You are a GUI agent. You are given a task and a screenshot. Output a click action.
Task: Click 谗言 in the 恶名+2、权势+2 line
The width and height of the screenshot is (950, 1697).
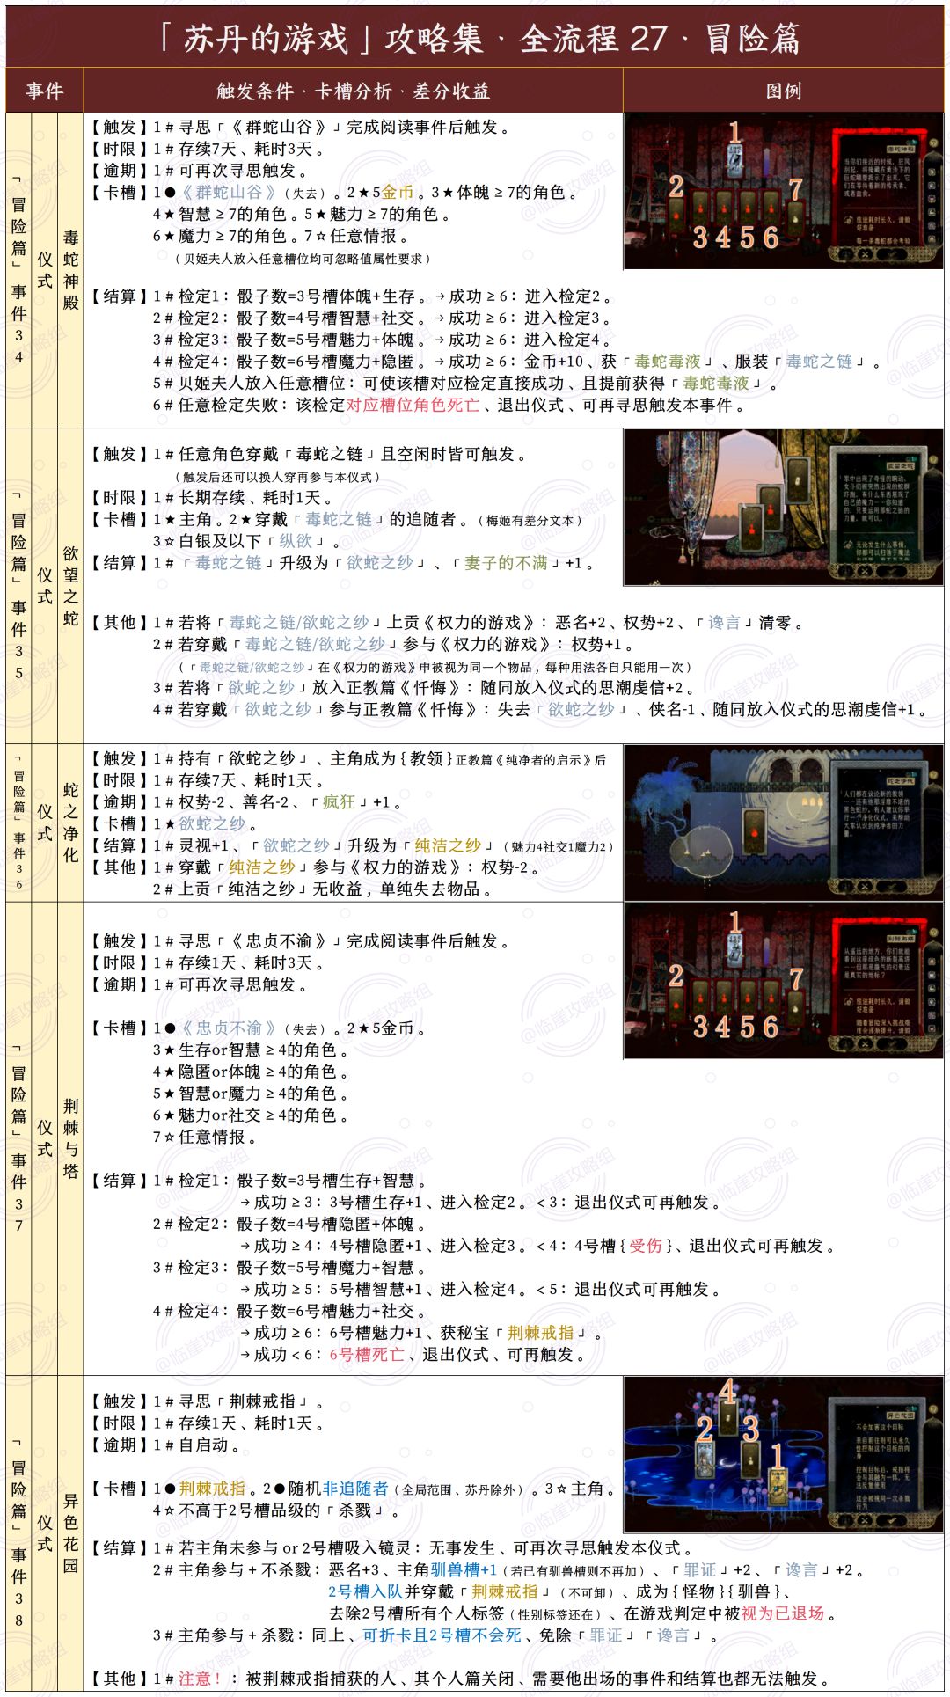pyautogui.click(x=724, y=623)
